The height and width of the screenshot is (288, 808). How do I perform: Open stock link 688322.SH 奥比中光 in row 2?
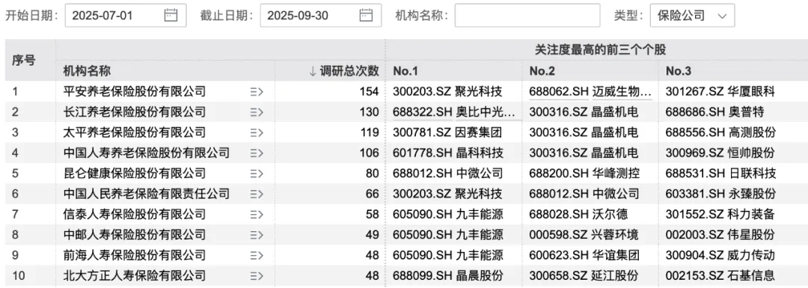coord(457,112)
